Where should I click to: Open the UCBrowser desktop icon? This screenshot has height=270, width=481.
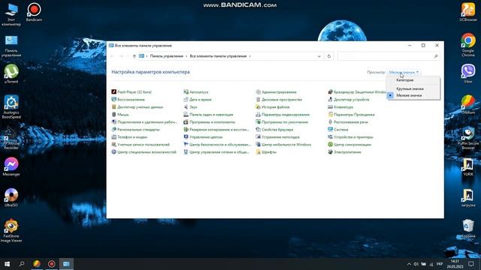(468, 12)
